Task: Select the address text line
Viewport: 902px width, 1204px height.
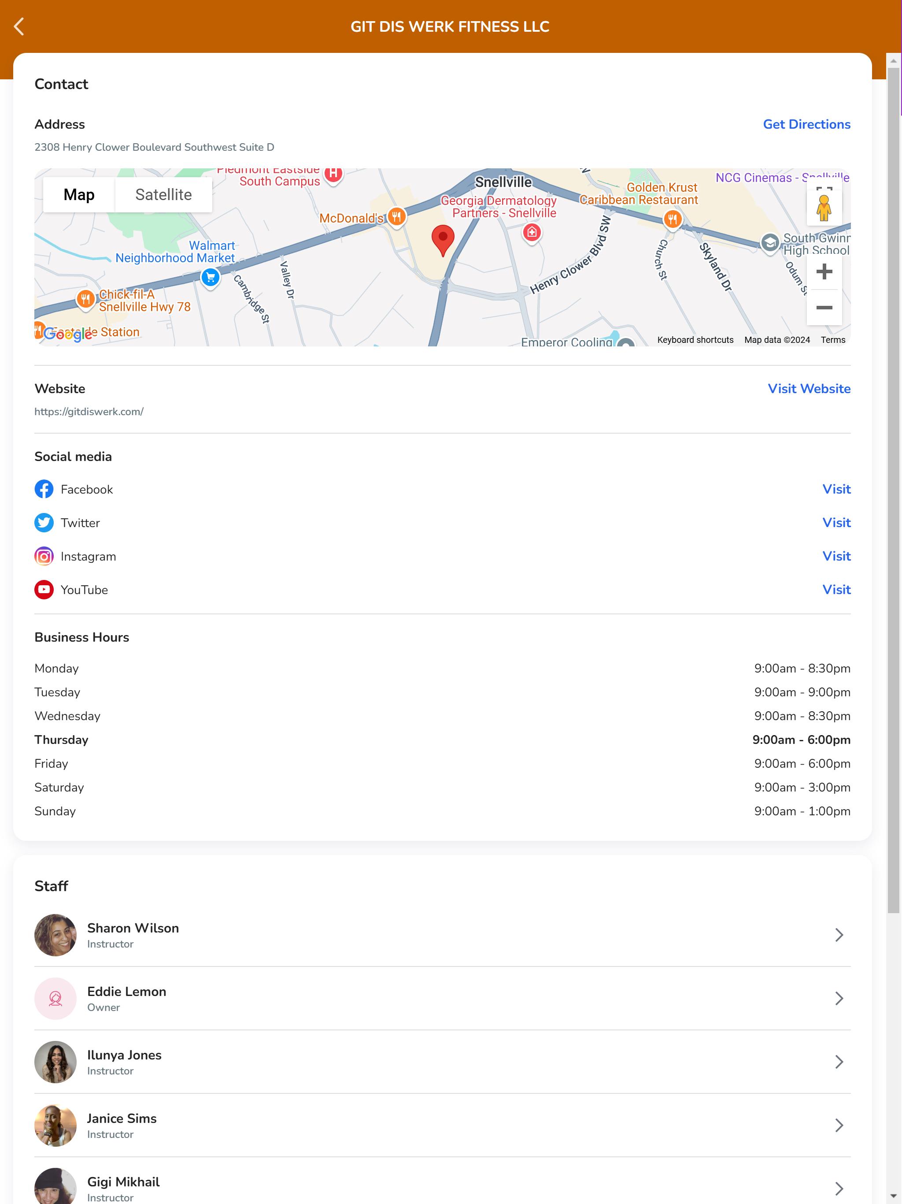Action: pyautogui.click(x=154, y=147)
